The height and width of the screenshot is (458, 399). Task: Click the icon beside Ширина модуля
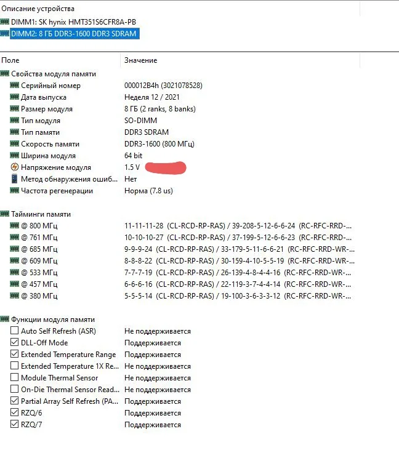coord(14,155)
